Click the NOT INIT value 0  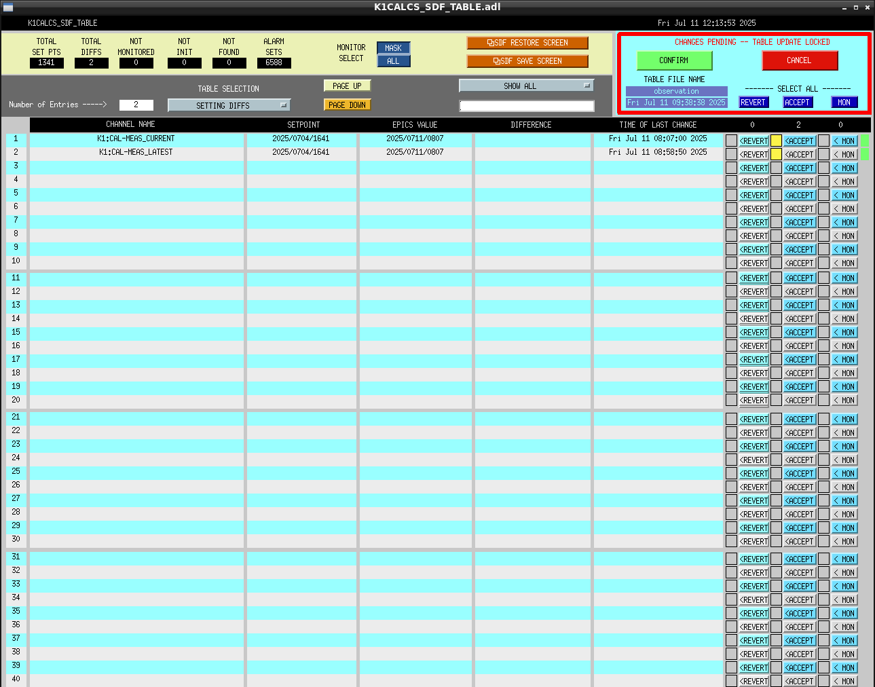coord(184,62)
